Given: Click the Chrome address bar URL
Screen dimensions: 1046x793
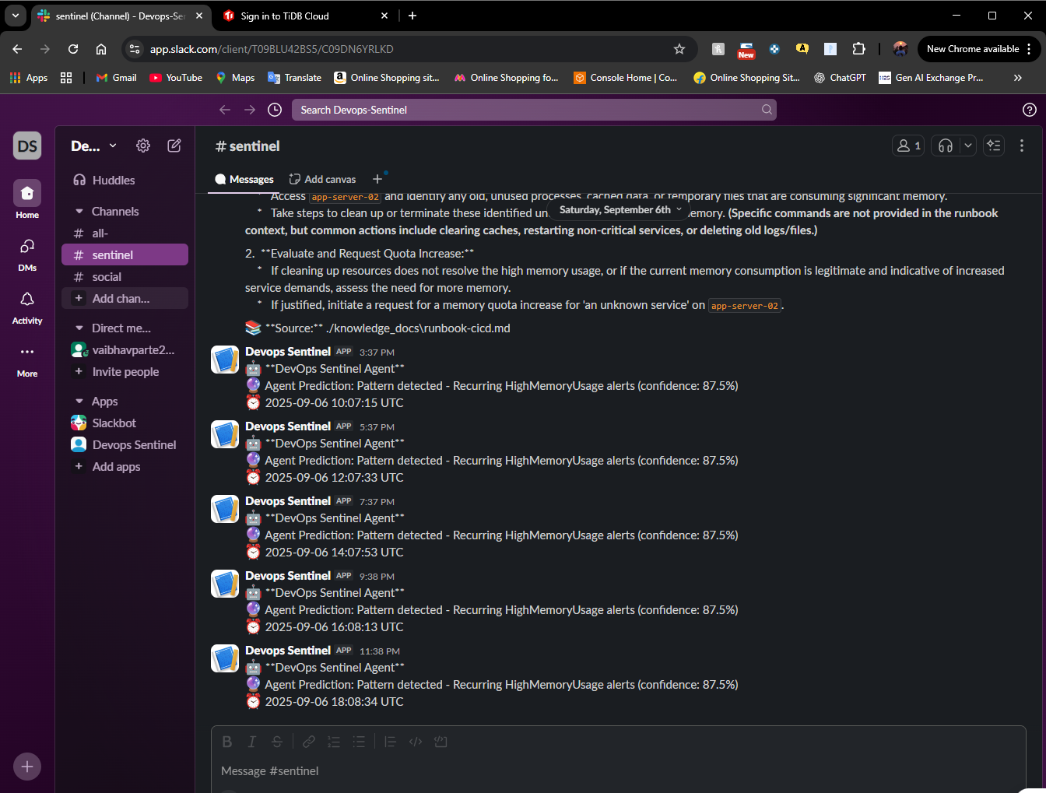Looking at the screenshot, I should (272, 49).
